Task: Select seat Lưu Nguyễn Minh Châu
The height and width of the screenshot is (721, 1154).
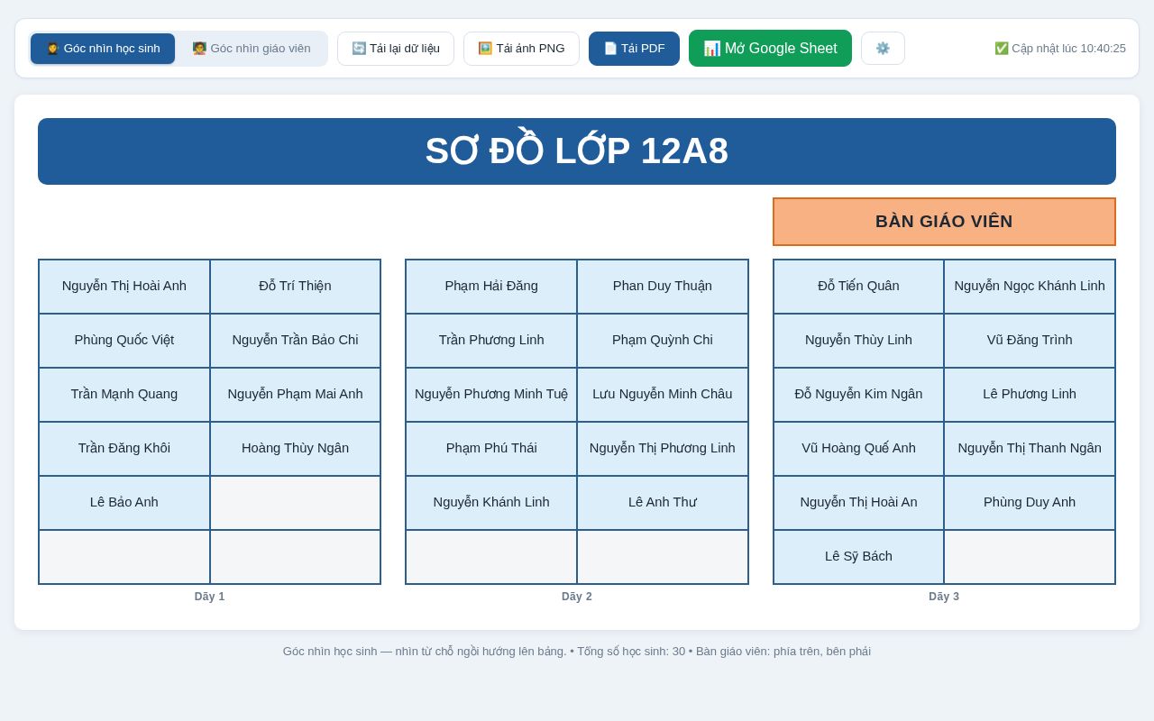Action: (x=663, y=395)
